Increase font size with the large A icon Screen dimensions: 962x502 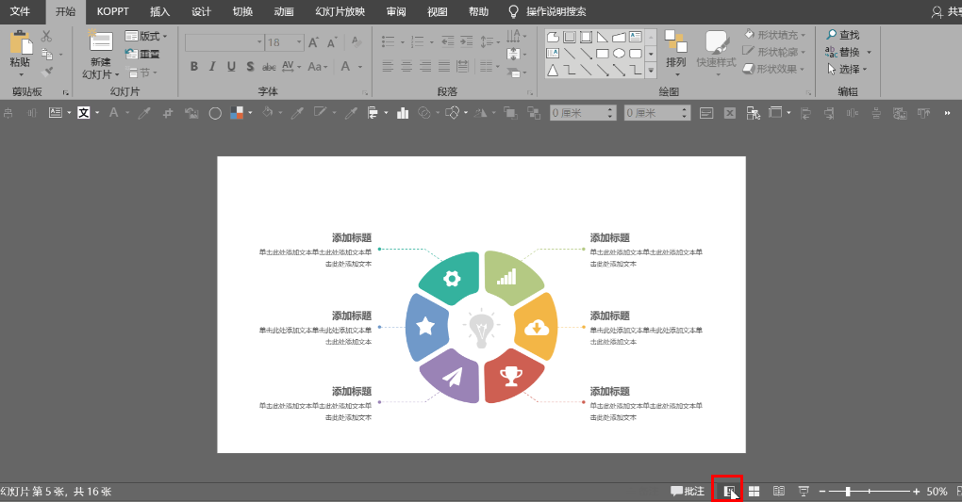pos(313,42)
